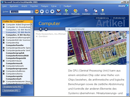Click media icon beside Computerbild der kosmischen

4,40
